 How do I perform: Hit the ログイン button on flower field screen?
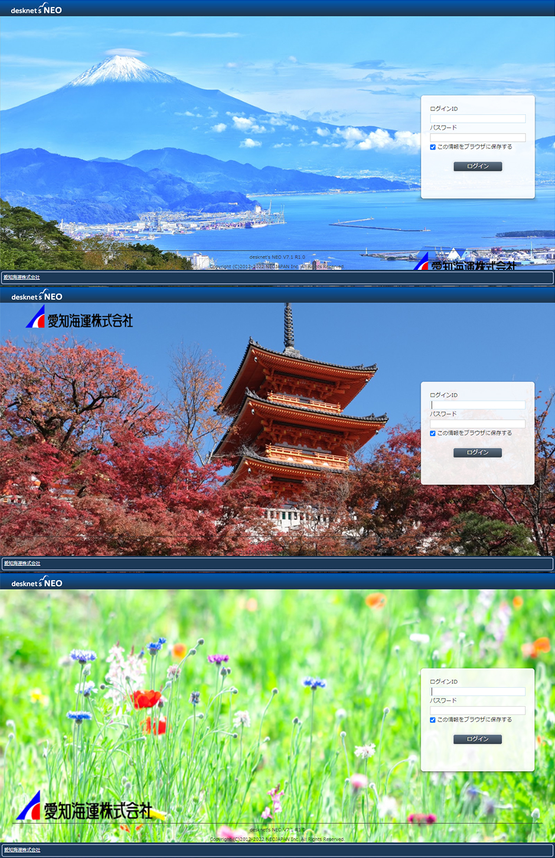tap(478, 739)
